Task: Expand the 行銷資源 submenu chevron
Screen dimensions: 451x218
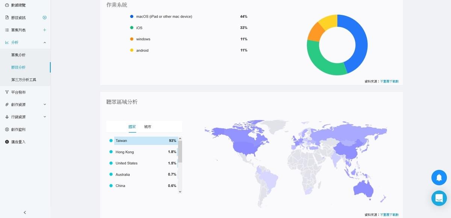Action: pos(45,117)
